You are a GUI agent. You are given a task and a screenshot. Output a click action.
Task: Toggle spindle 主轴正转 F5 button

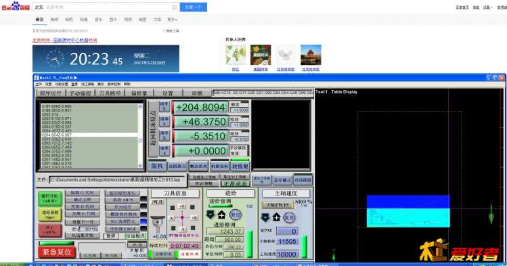(x=277, y=205)
